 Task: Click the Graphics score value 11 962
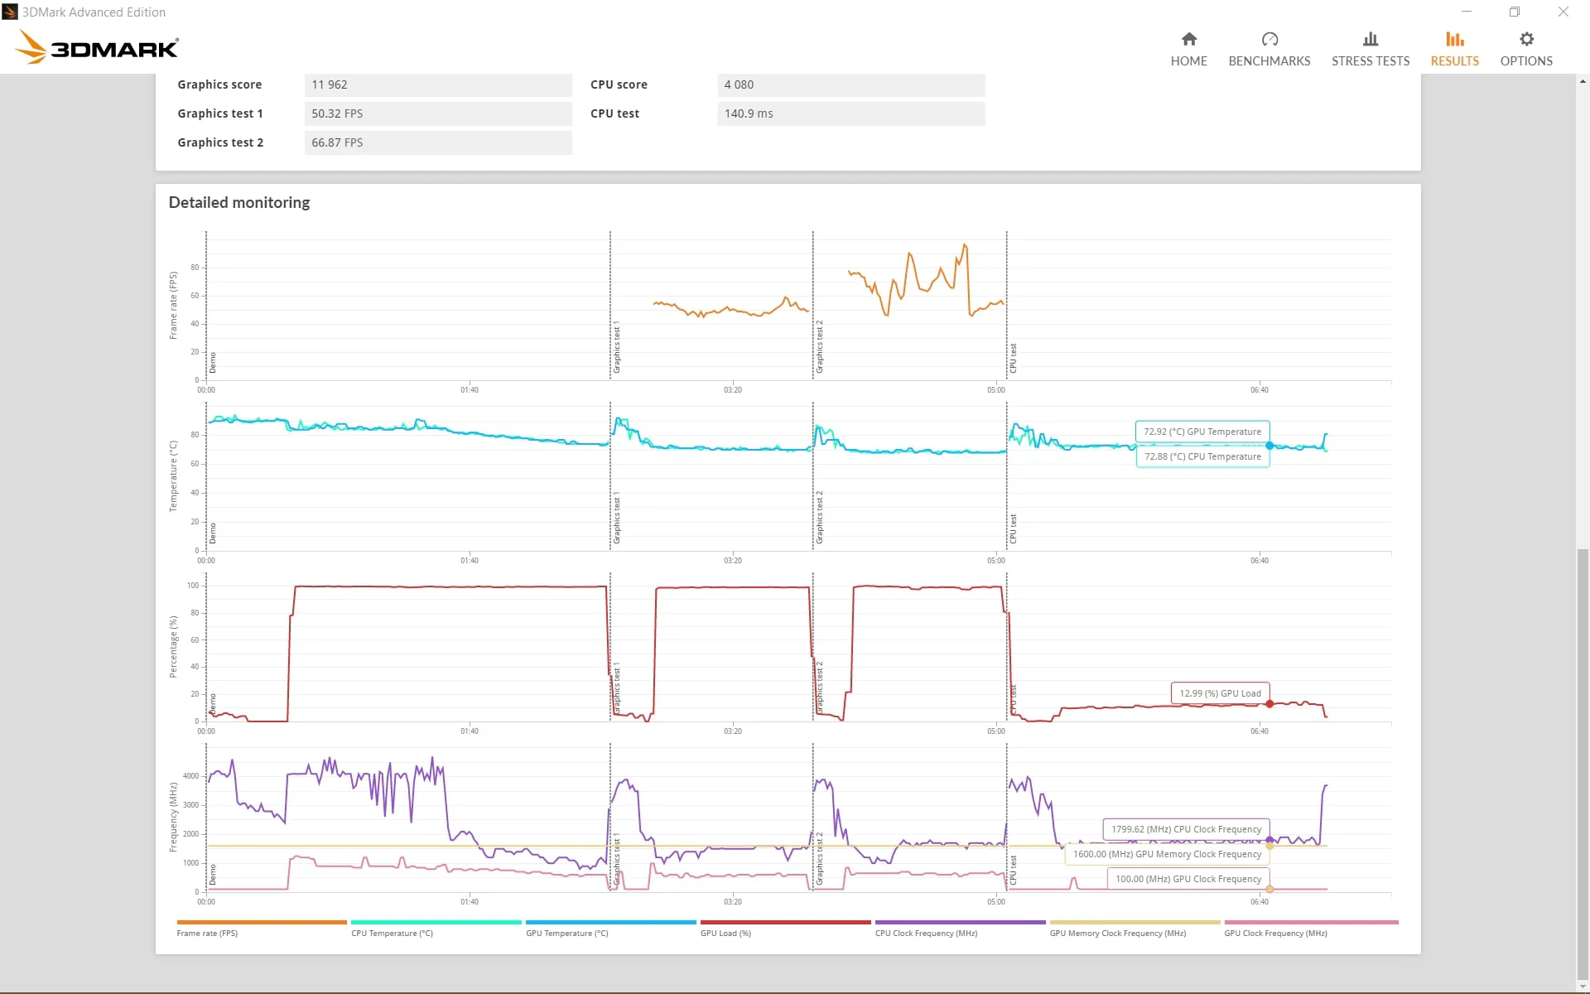(438, 84)
